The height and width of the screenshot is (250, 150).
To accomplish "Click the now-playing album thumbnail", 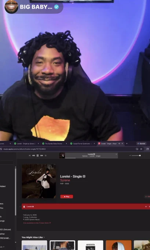I will click(x=62, y=156).
